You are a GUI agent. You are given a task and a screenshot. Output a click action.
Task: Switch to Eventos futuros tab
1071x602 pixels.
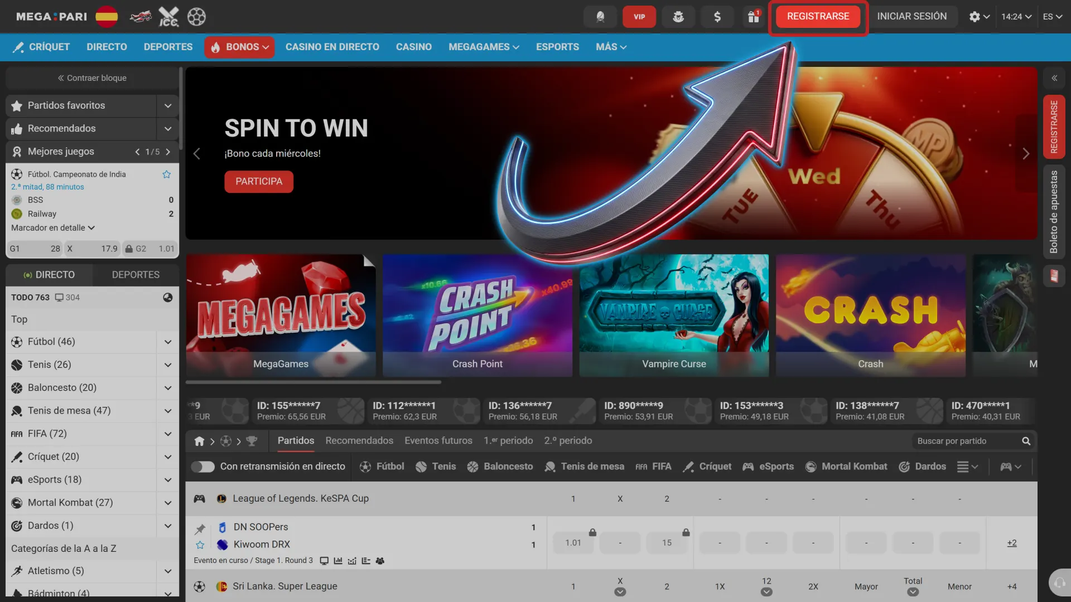[438, 441]
